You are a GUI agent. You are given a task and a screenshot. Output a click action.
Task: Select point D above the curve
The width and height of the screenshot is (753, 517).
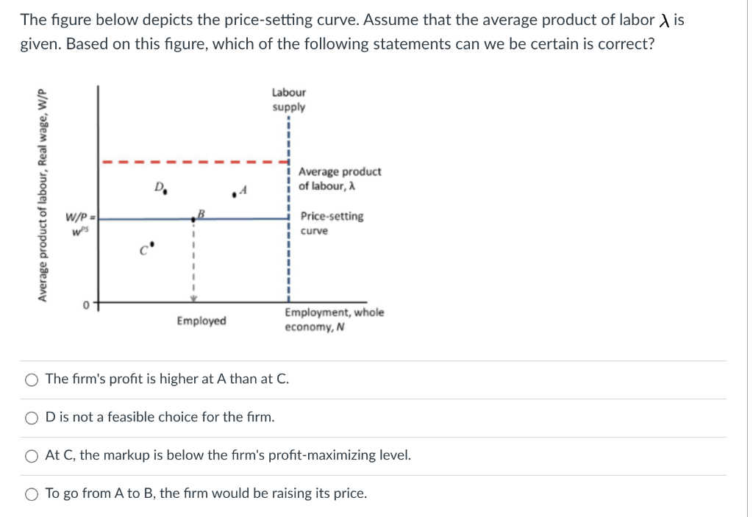166,191
